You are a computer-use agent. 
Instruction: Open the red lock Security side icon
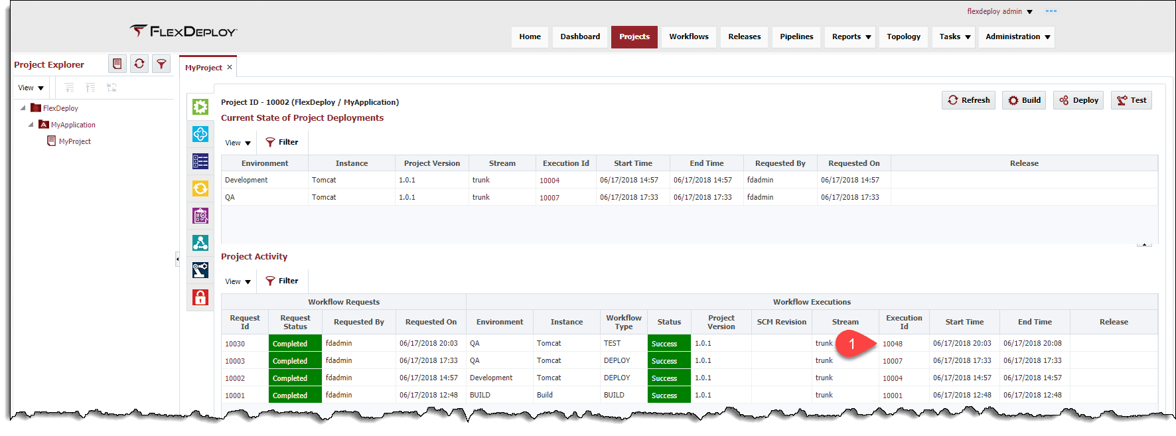(x=200, y=297)
